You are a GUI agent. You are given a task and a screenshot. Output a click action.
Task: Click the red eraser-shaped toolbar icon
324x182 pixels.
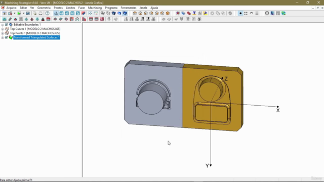(x=189, y=14)
